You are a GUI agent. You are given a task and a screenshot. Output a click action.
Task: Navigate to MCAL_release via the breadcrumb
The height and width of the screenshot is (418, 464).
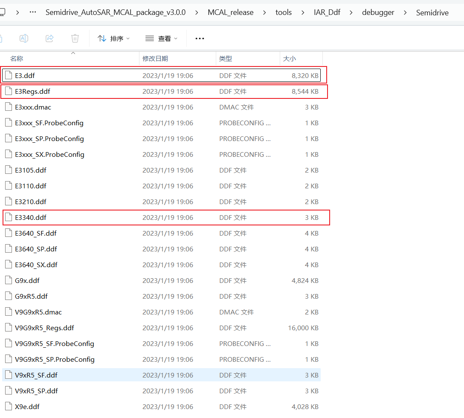tap(230, 12)
